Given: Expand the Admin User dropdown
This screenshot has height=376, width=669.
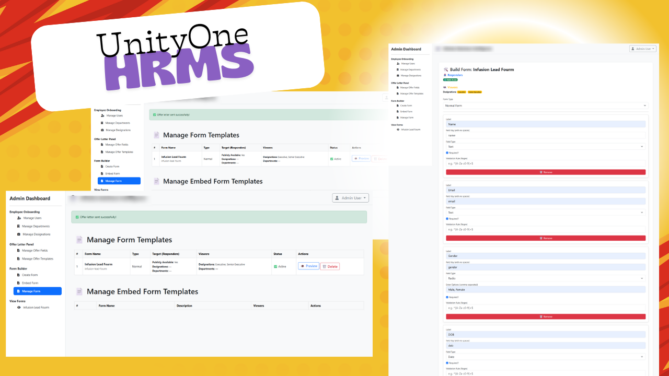Looking at the screenshot, I should pos(351,197).
